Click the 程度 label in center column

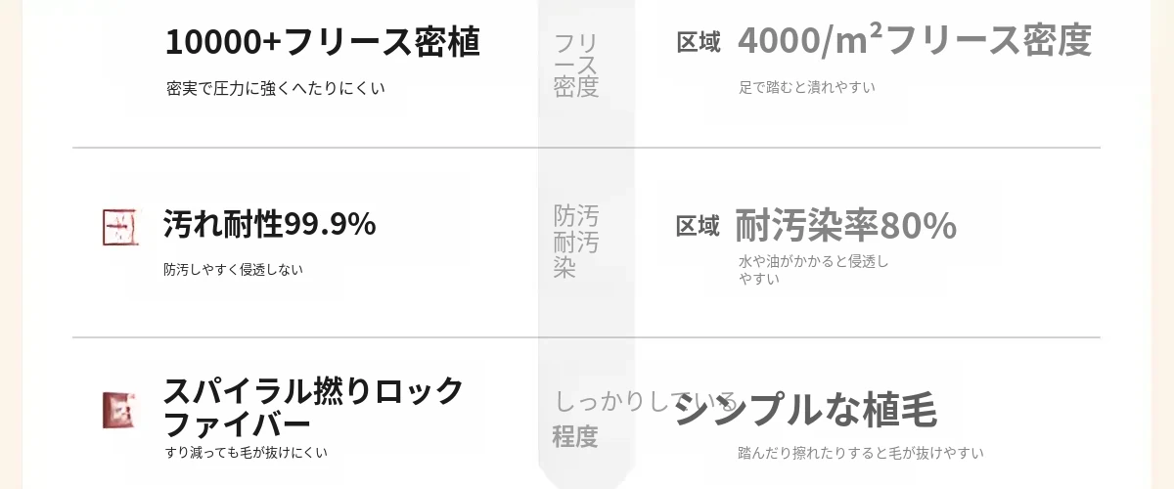click(x=575, y=436)
